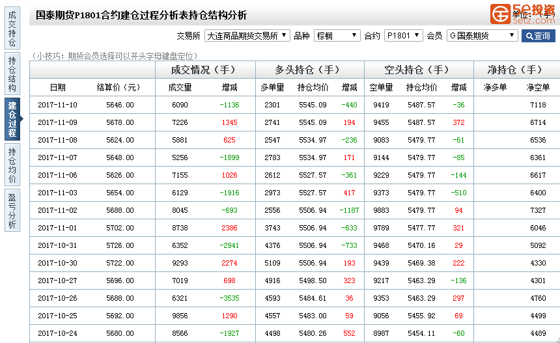Open the 交易所 exchange dropdown
This screenshot has height=343, width=560.
[247, 36]
